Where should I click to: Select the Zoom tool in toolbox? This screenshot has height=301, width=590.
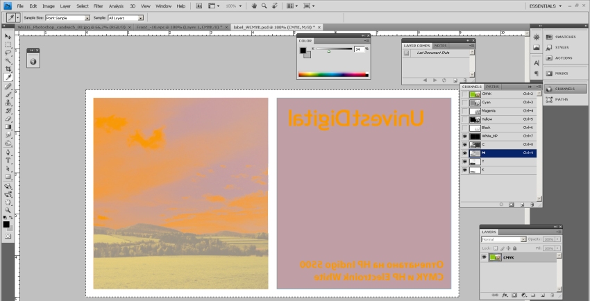point(8,210)
